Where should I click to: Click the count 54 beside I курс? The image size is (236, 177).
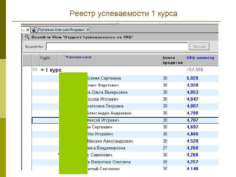point(35,70)
